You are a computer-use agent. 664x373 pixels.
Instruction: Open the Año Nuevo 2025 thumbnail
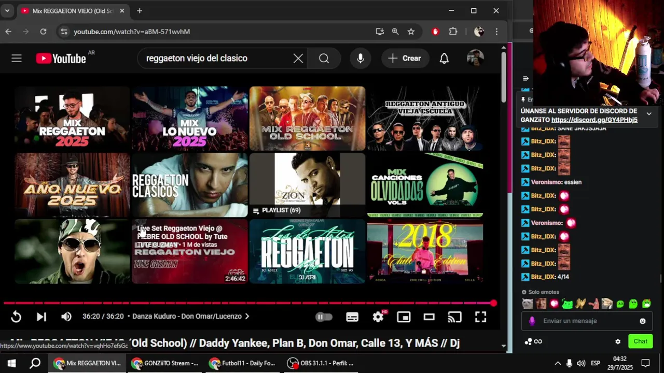coord(72,185)
